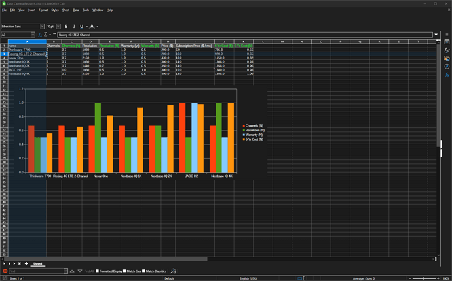Adjust the zoom slider handle
Viewport: 452px width, 281px height.
424,278
